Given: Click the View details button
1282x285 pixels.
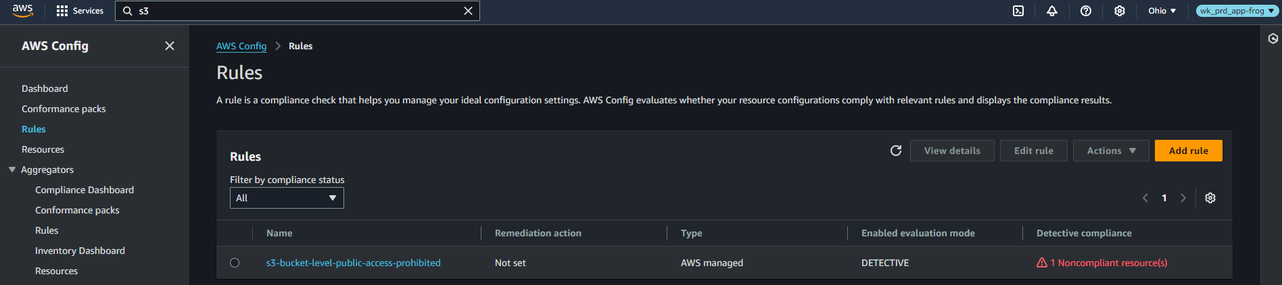Looking at the screenshot, I should pos(952,151).
